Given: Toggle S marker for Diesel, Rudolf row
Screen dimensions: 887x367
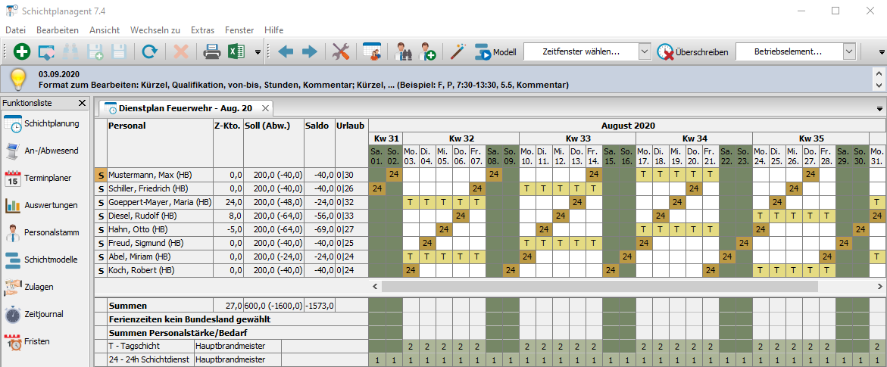Looking at the screenshot, I should 100,216.
